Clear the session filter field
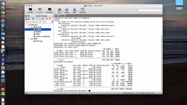The width and height of the screenshot is (187, 105). [53, 22]
